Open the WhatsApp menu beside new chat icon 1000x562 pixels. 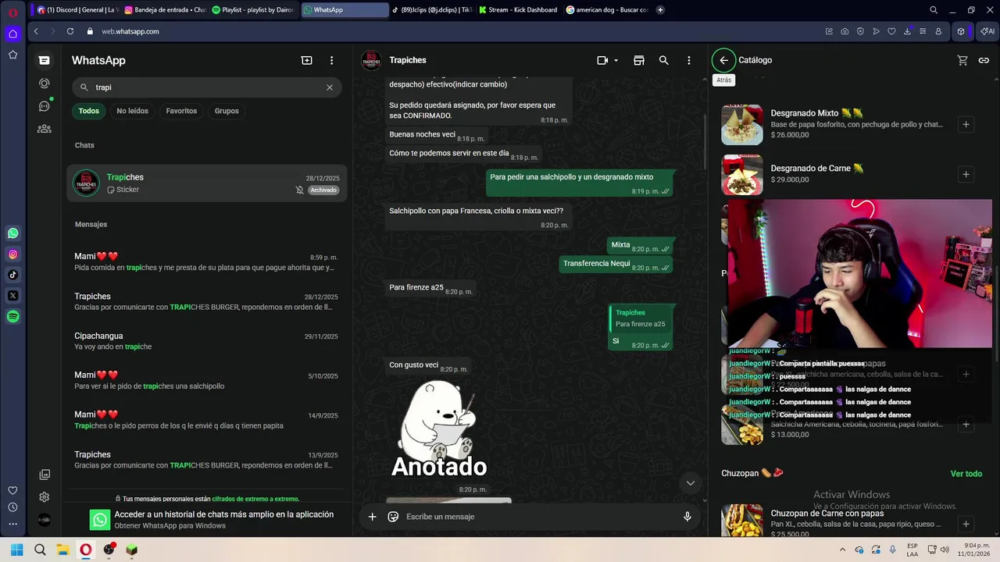click(331, 60)
